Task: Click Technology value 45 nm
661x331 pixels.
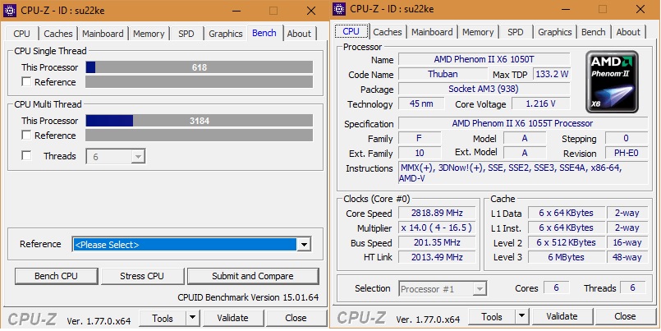Action: click(x=421, y=103)
